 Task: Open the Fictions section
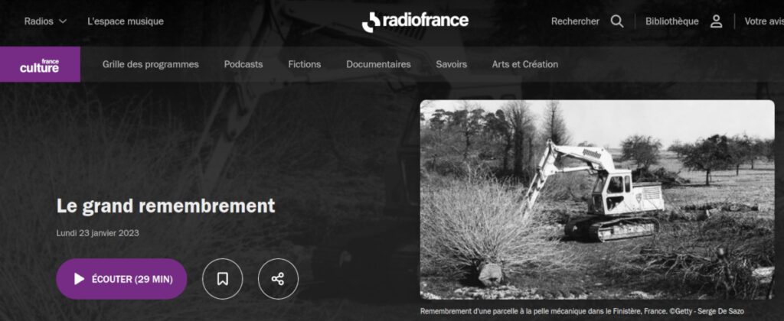pos(305,64)
